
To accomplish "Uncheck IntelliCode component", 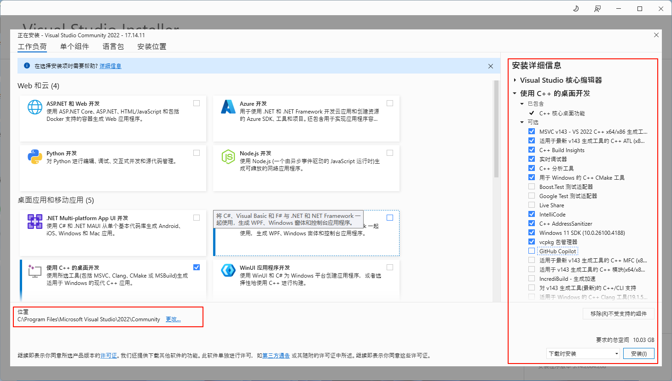I will coord(532,214).
